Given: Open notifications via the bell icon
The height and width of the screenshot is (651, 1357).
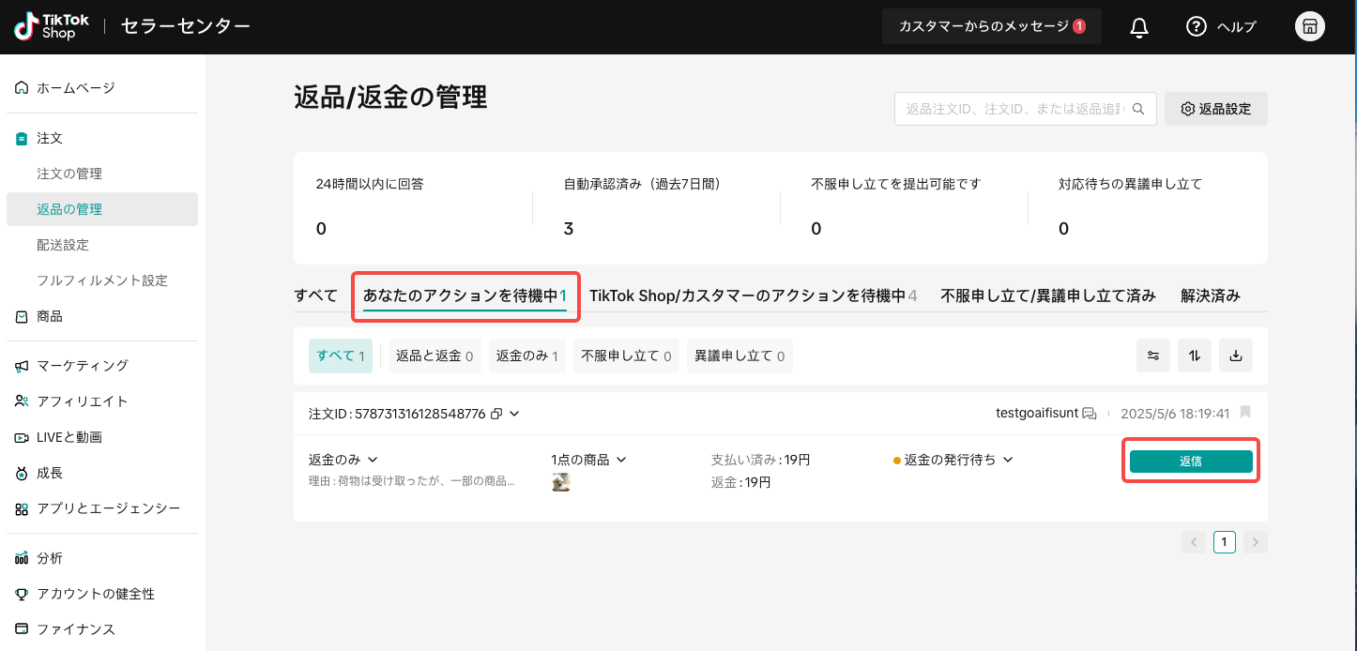Looking at the screenshot, I should click(1138, 26).
